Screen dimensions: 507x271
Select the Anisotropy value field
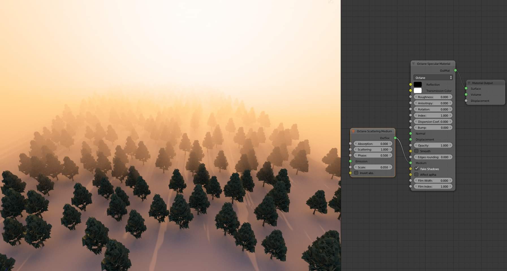click(x=433, y=103)
